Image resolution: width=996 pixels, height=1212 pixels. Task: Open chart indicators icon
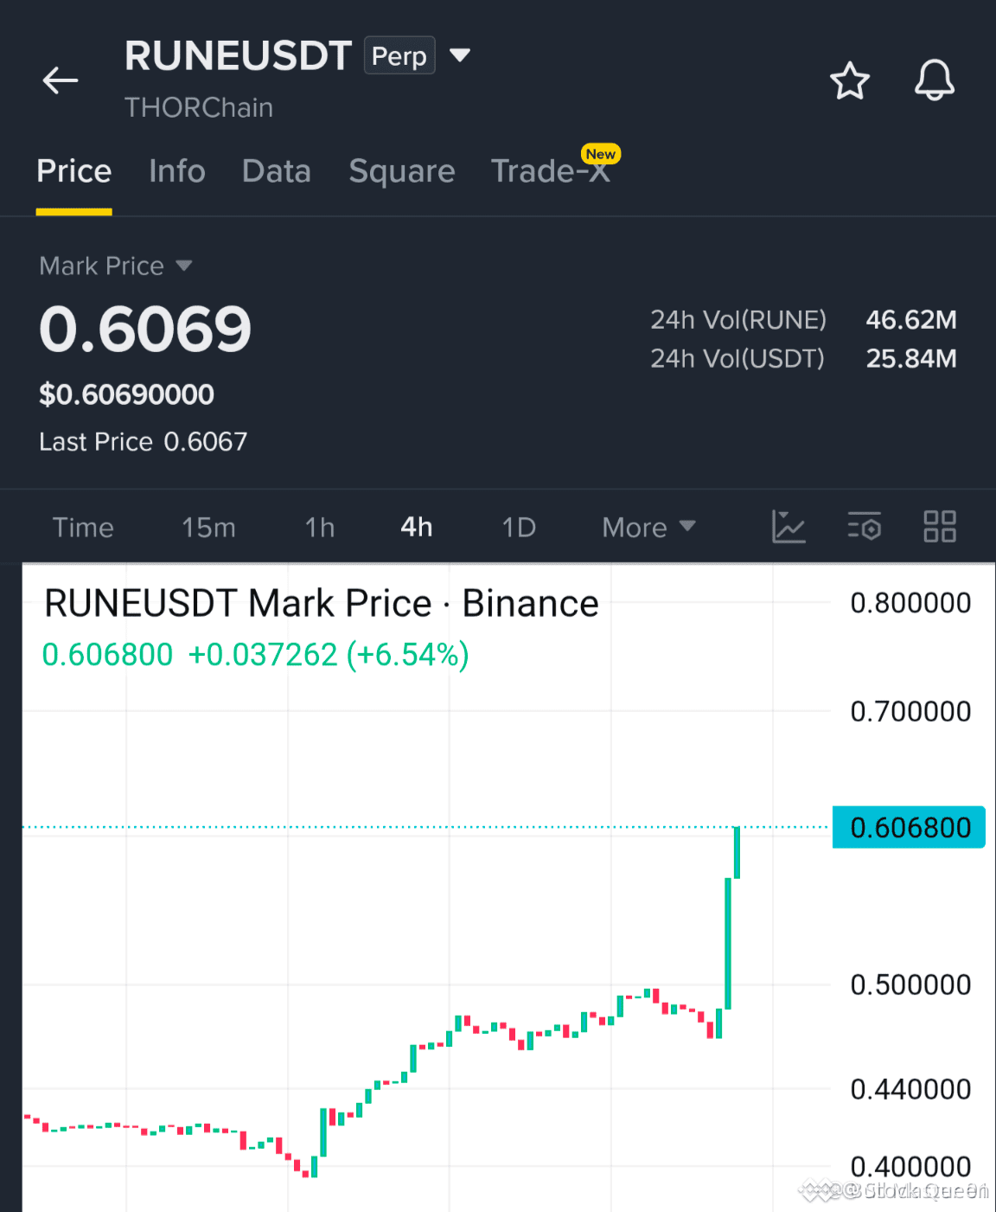click(x=788, y=527)
